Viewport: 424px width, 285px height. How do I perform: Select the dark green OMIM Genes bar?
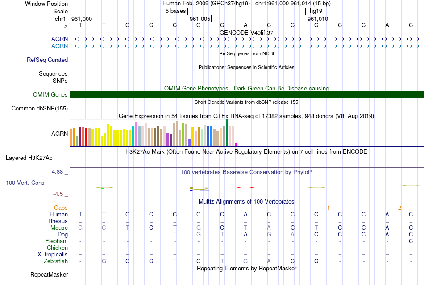(x=246, y=94)
